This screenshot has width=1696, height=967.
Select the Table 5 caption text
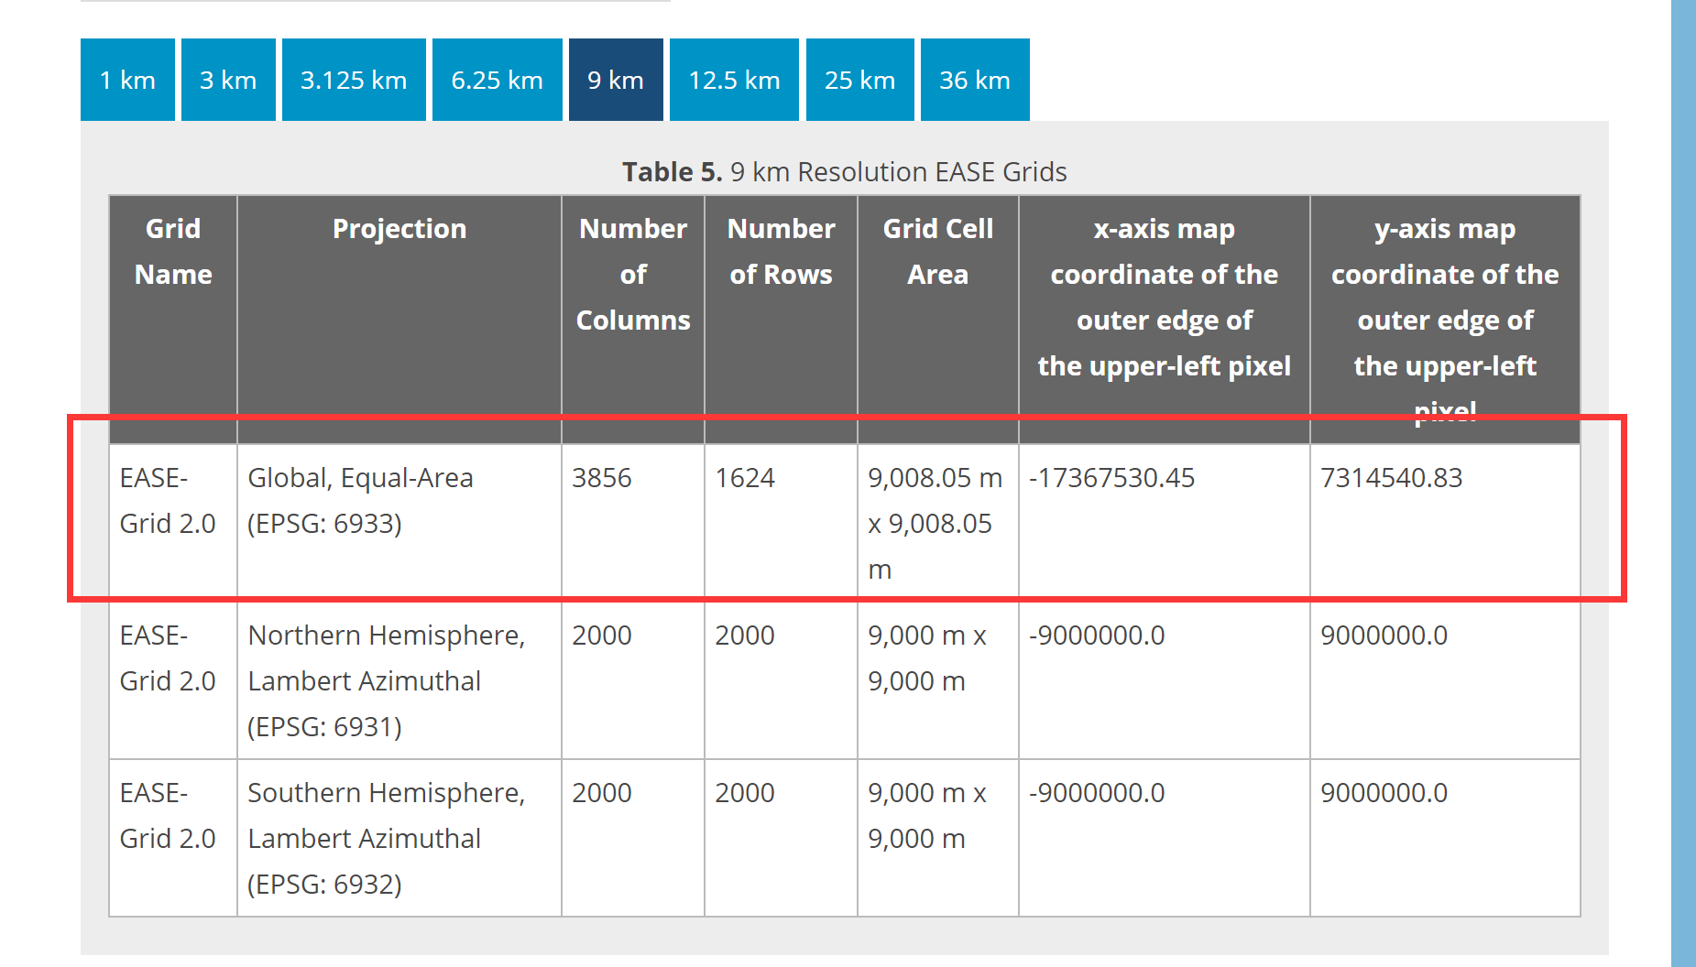[844, 171]
